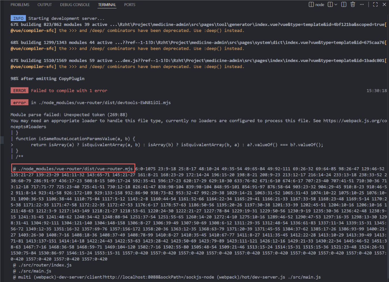Open the '@ ./src/main.js' path line
The height and width of the screenshot is (282, 389).
pyautogui.click(x=32, y=271)
